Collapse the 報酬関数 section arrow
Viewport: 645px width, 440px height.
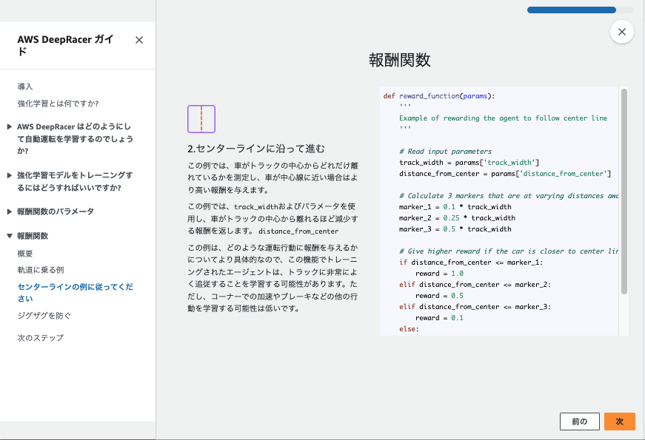(x=10, y=236)
